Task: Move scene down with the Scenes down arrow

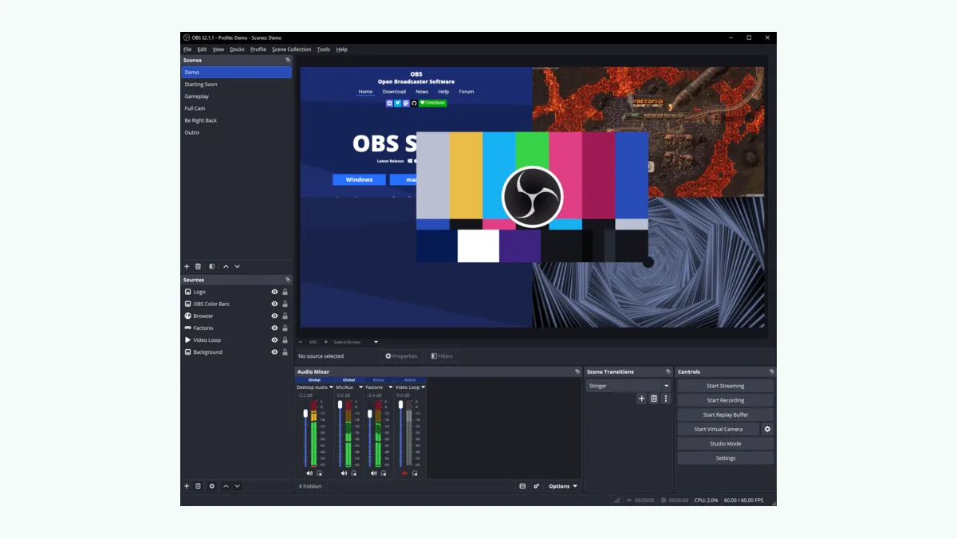Action: click(x=237, y=266)
